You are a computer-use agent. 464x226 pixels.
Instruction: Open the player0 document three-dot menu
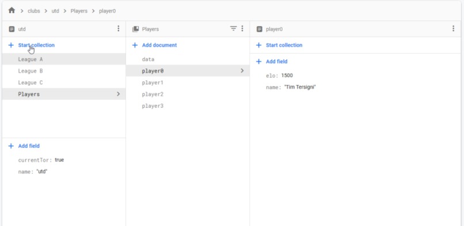(453, 29)
